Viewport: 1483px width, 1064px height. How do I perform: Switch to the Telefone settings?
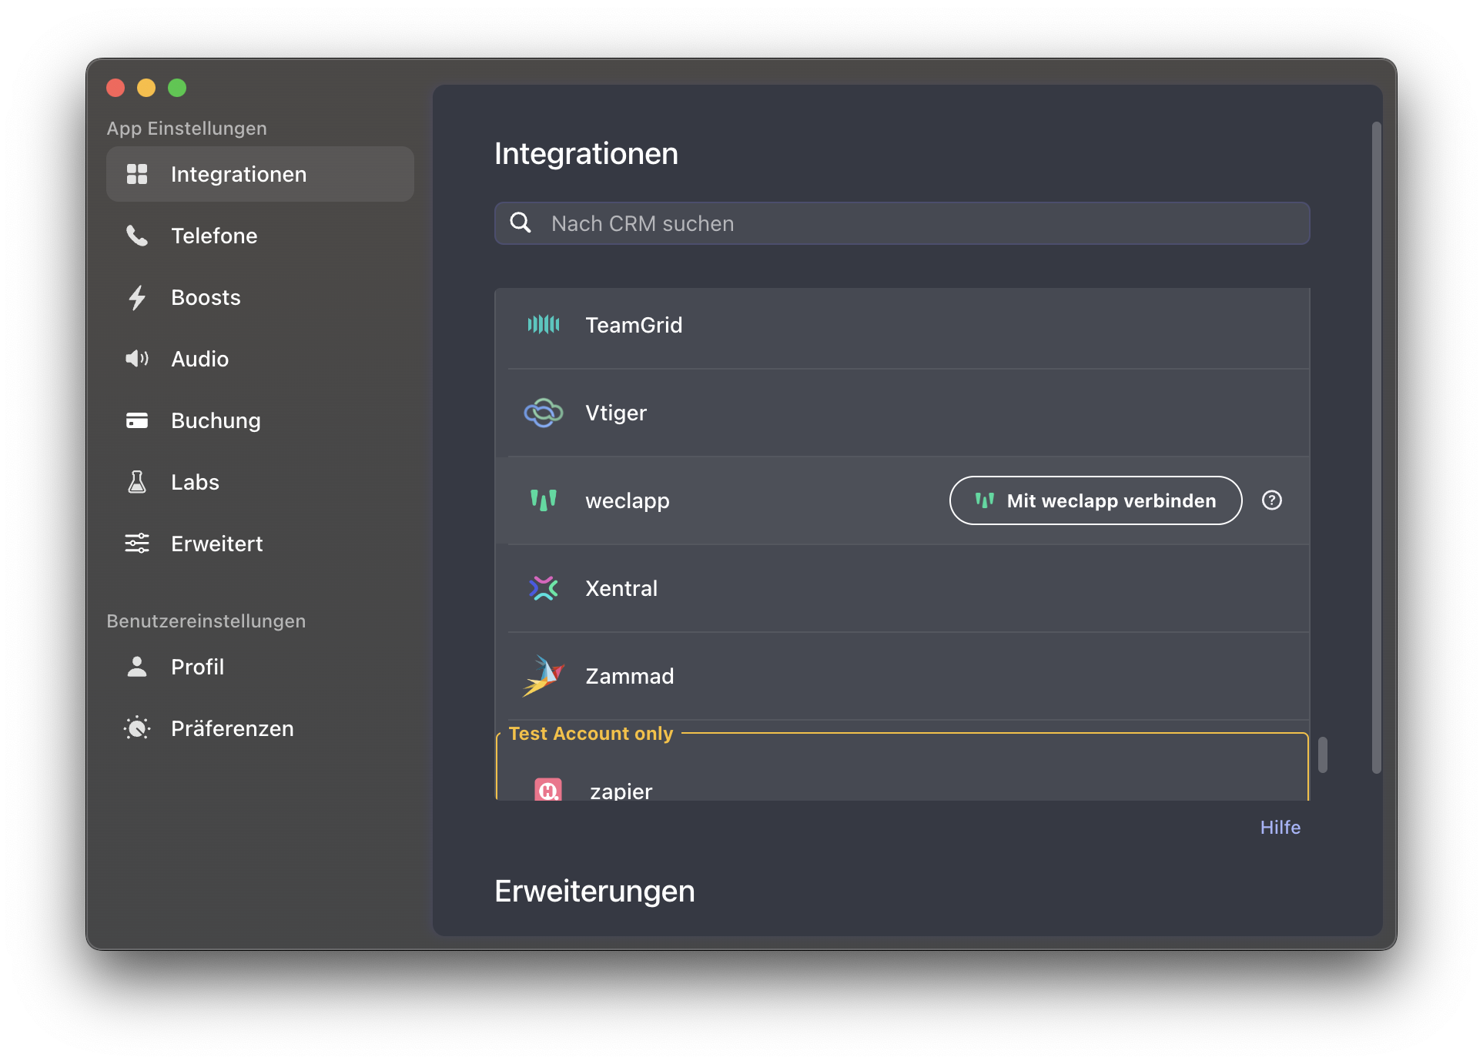260,236
